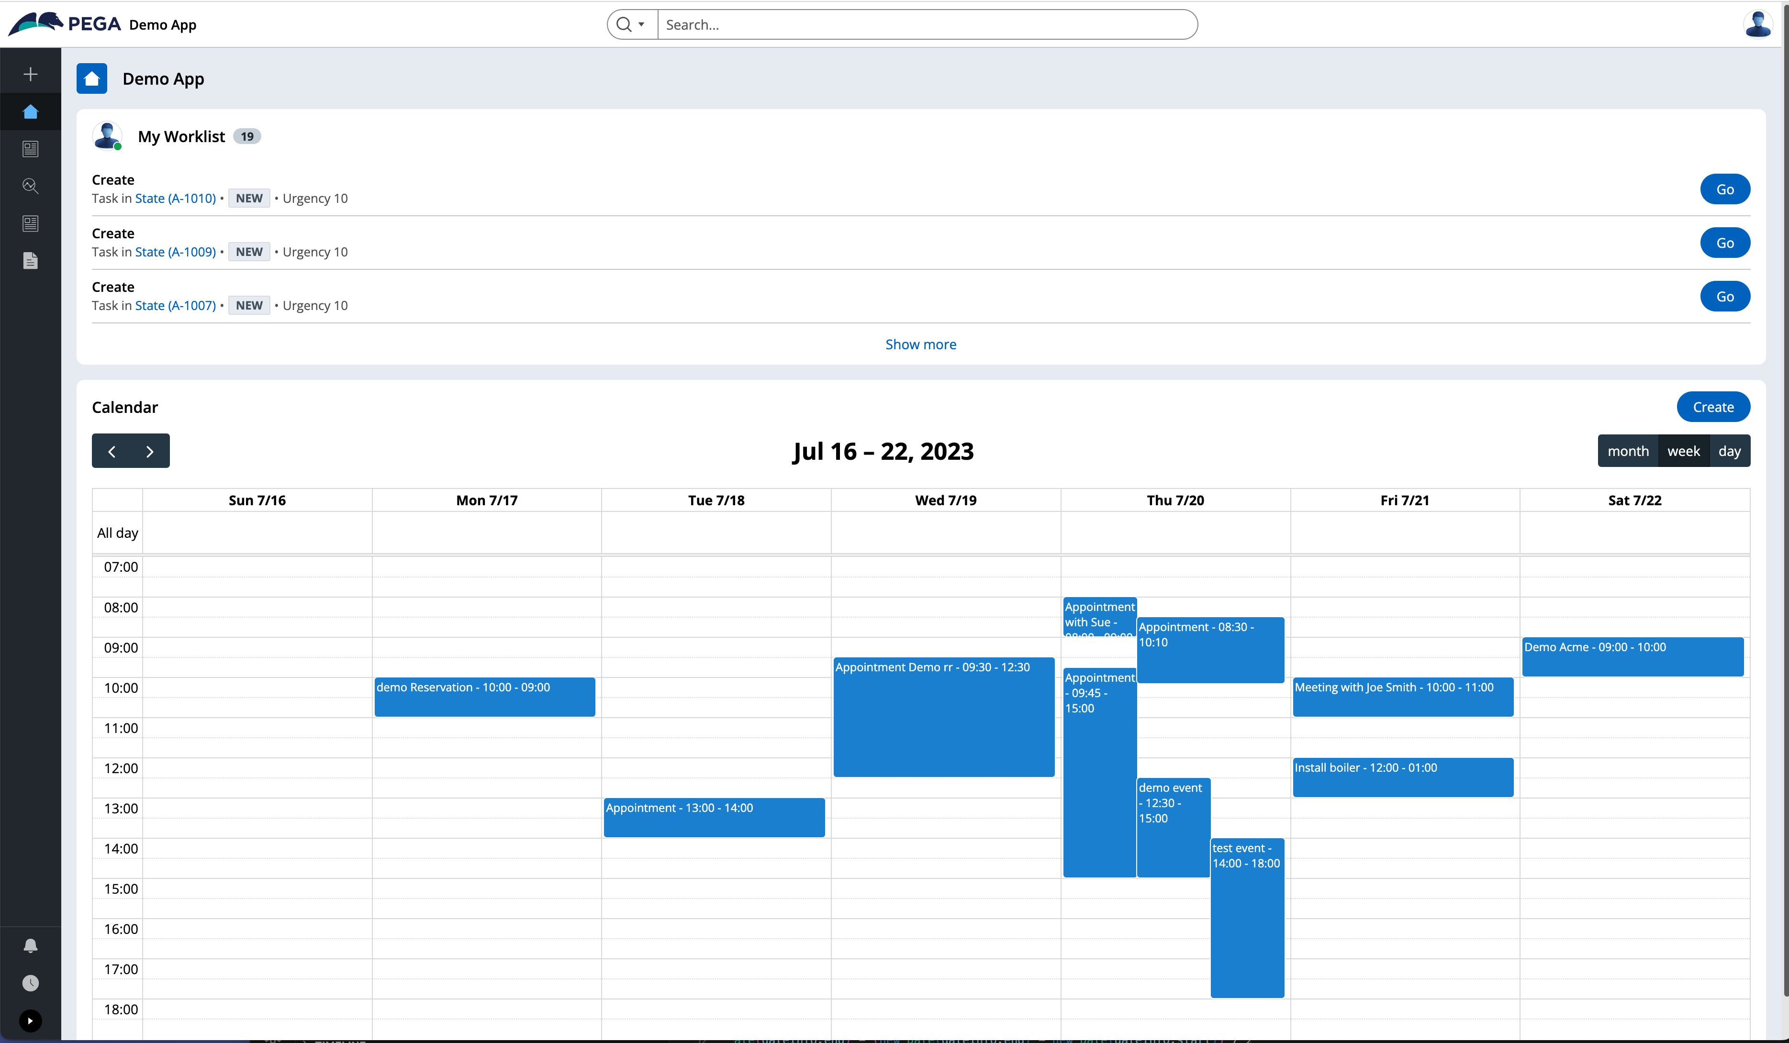Click the blue Demo App home icon

pyautogui.click(x=91, y=79)
